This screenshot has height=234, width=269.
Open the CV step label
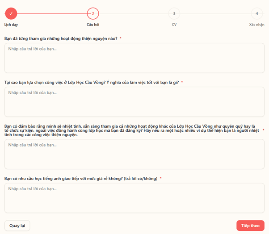click(x=174, y=25)
